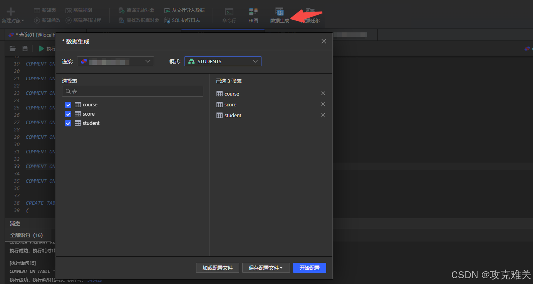Deselect the score table checkbox
This screenshot has width=533, height=284.
click(68, 114)
